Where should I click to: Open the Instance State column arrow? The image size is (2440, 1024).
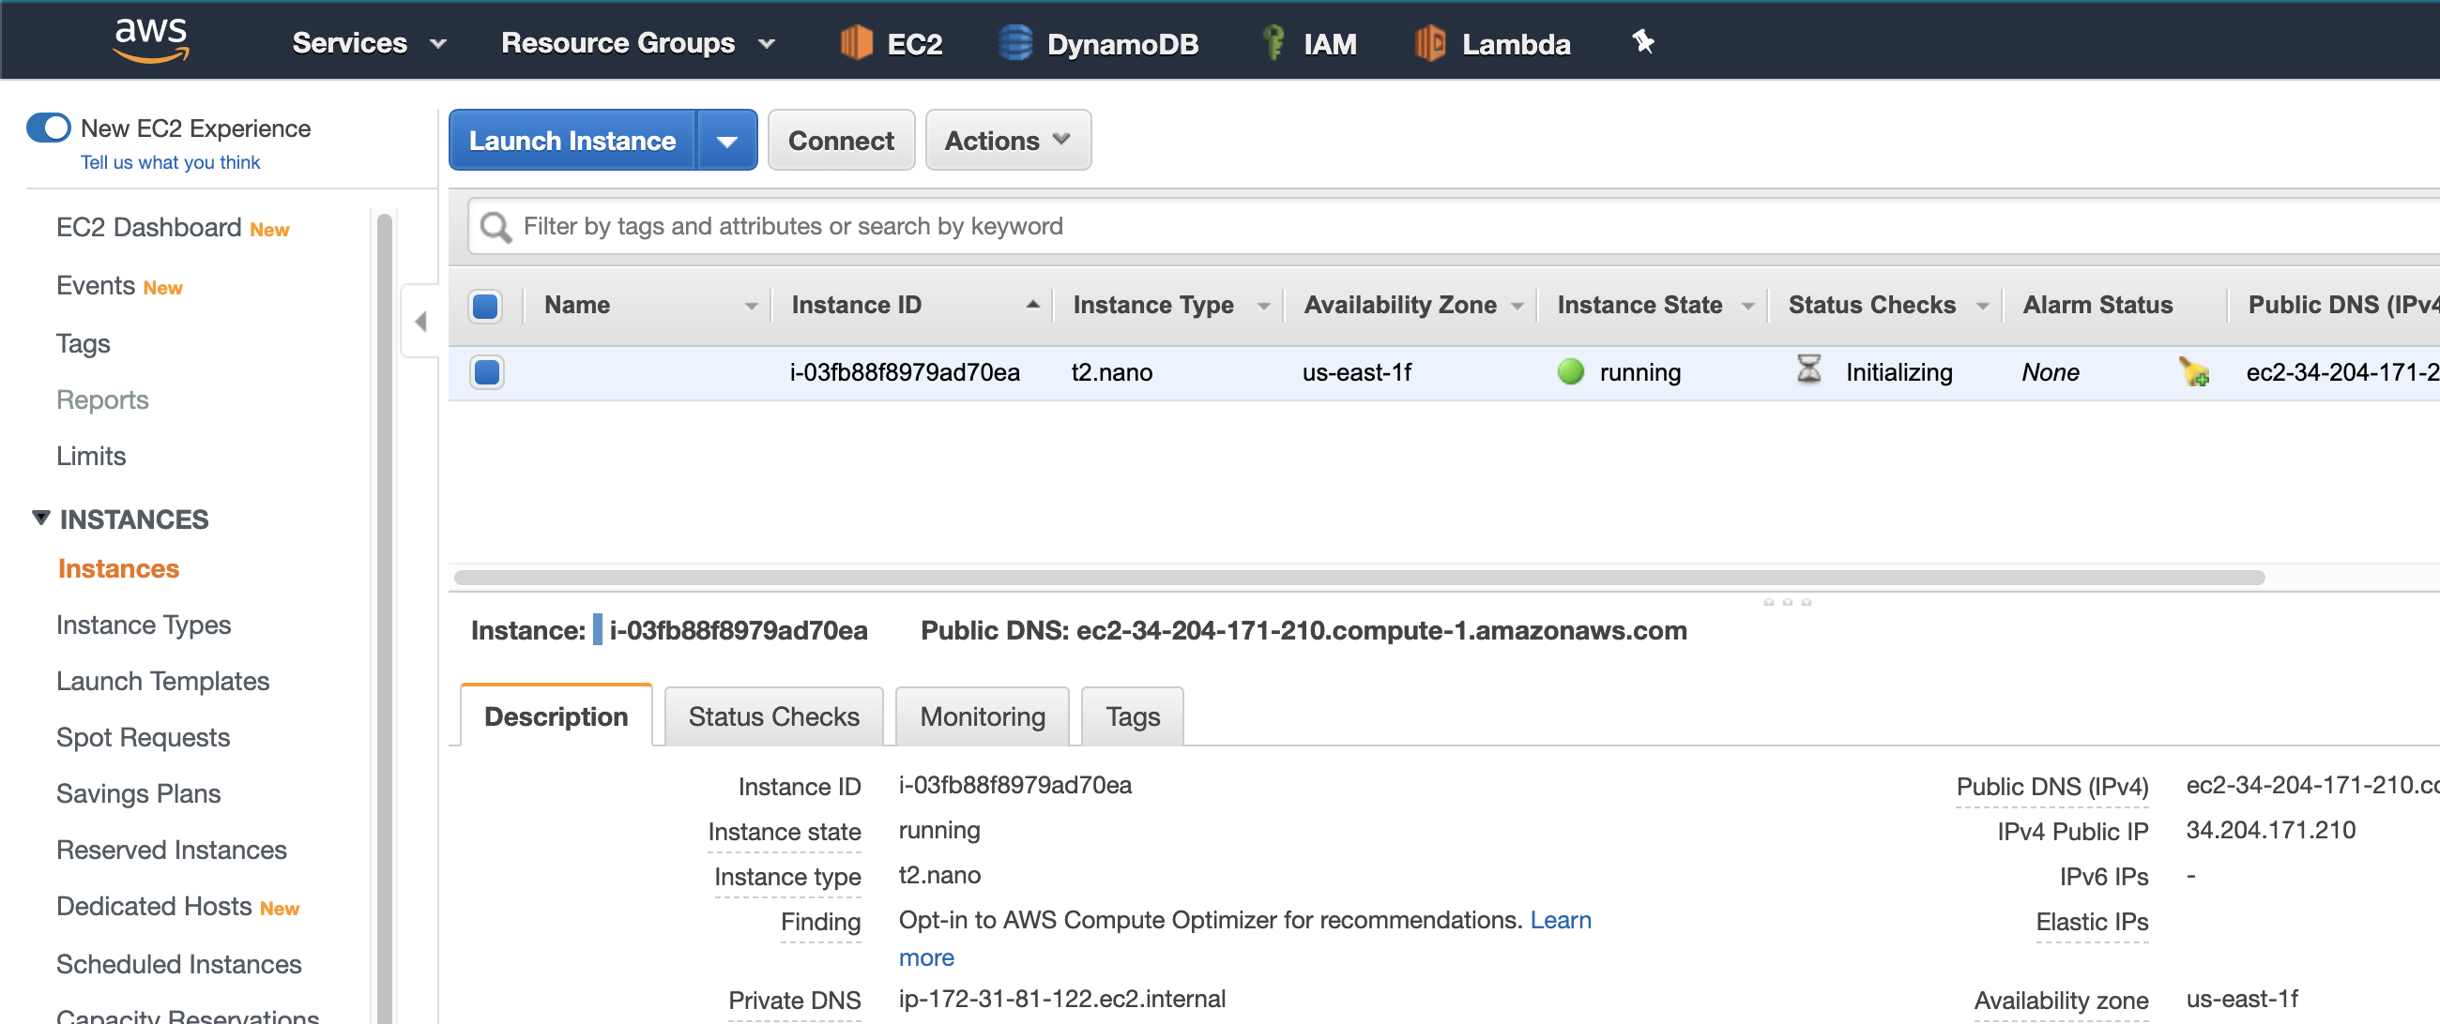click(x=1748, y=306)
